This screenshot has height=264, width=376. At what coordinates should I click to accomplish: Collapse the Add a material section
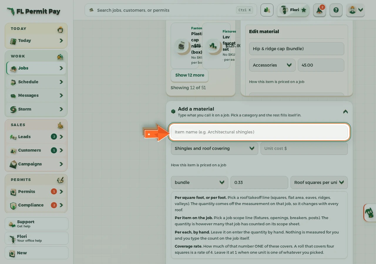[x=345, y=112]
